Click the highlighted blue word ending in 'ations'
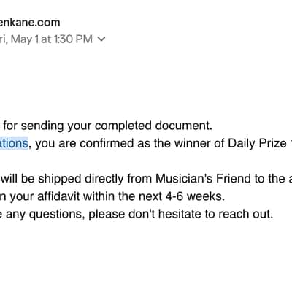The image size is (292, 292). point(14,143)
